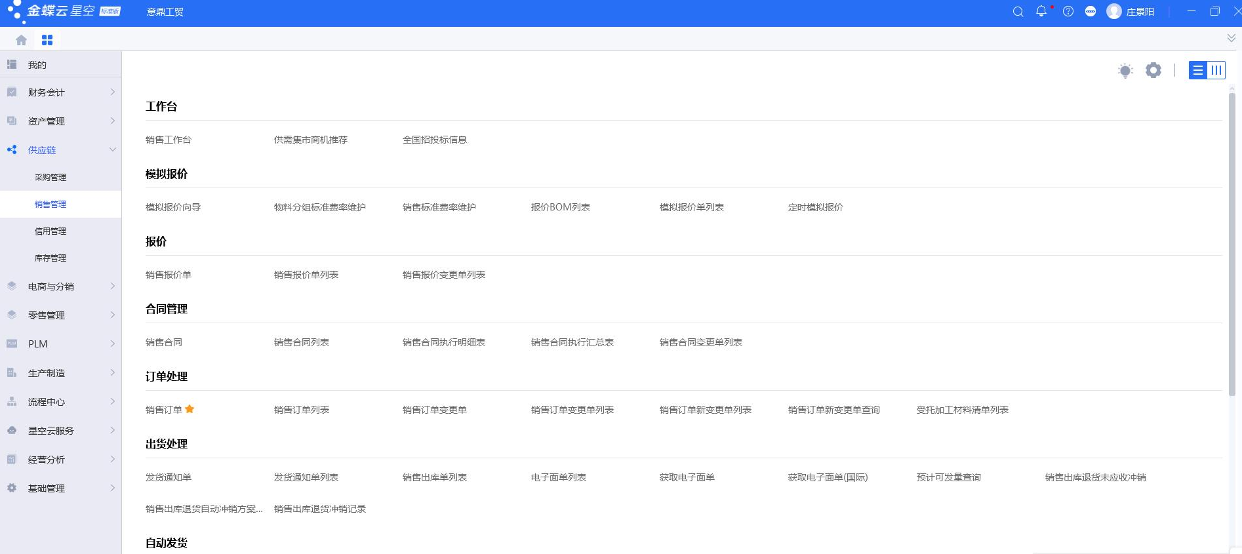Click the light bulb theme icon
1242x554 pixels.
pos(1125,71)
